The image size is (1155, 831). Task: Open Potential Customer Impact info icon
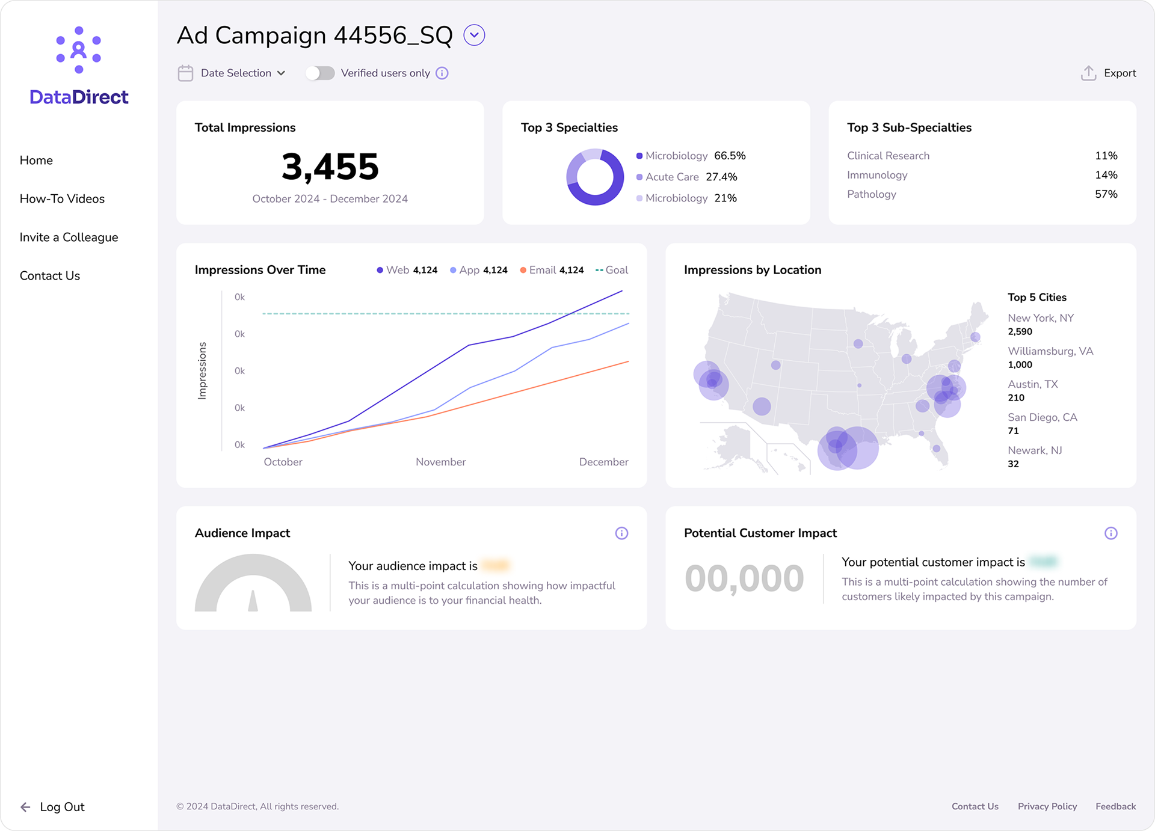point(1110,533)
